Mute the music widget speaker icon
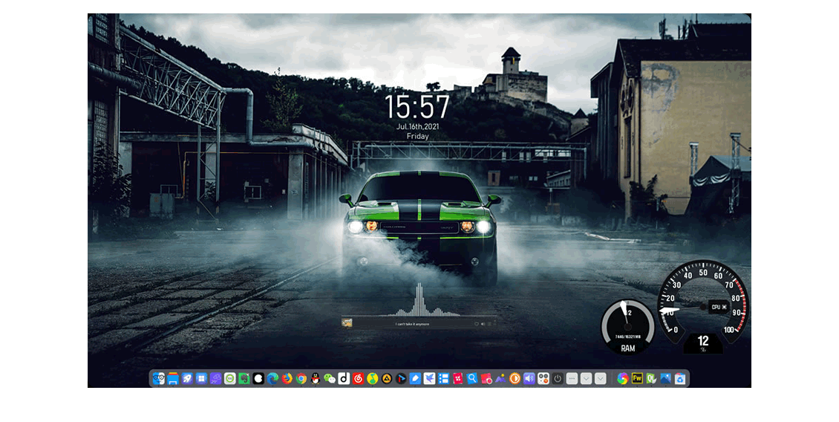This screenshot has height=422, width=839. (483, 324)
